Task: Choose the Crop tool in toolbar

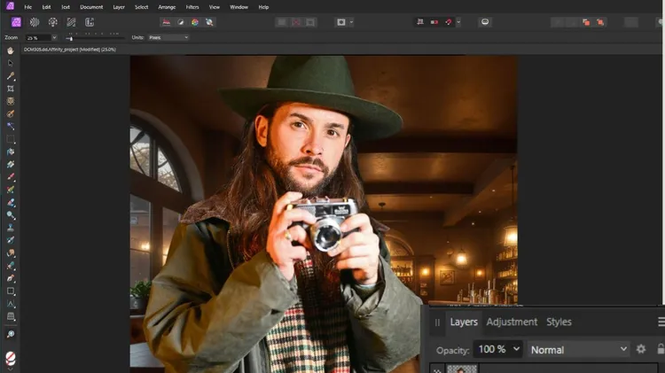Action: pos(11,89)
